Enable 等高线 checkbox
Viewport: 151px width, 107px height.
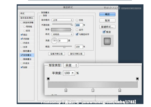click(x=25, y=26)
